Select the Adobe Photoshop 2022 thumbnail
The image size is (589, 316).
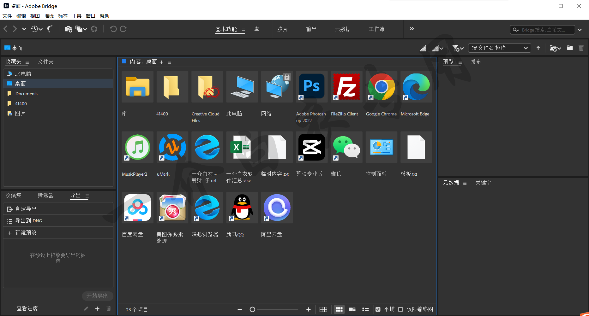coord(312,86)
